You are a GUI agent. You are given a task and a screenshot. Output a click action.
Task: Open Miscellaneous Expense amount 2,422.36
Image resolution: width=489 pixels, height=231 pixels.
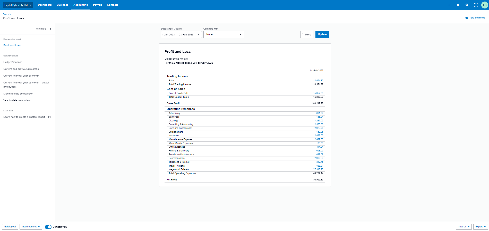[x=319, y=139]
